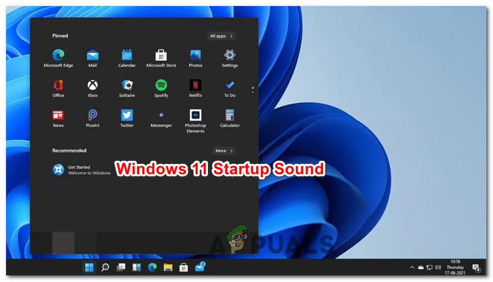
Task: Launch the Photos app
Action: click(195, 58)
